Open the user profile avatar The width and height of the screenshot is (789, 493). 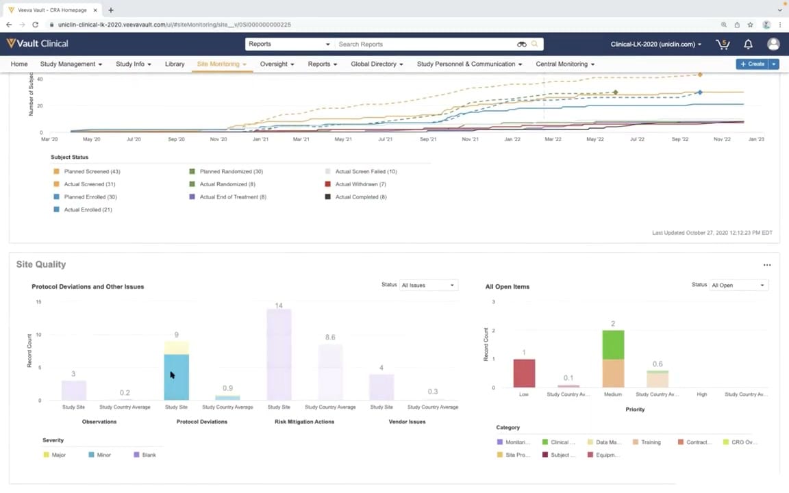pyautogui.click(x=773, y=45)
